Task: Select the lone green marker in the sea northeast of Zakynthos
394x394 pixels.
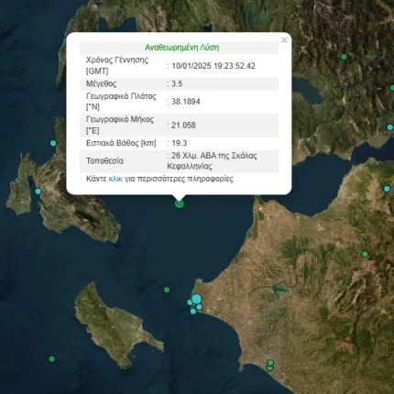Action: [167, 290]
